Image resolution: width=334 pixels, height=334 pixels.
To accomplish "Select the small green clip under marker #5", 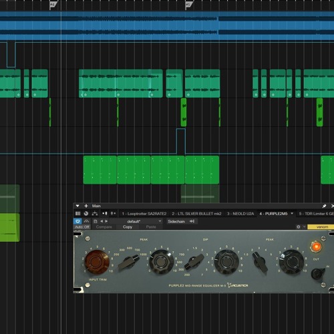I will click(184, 112).
